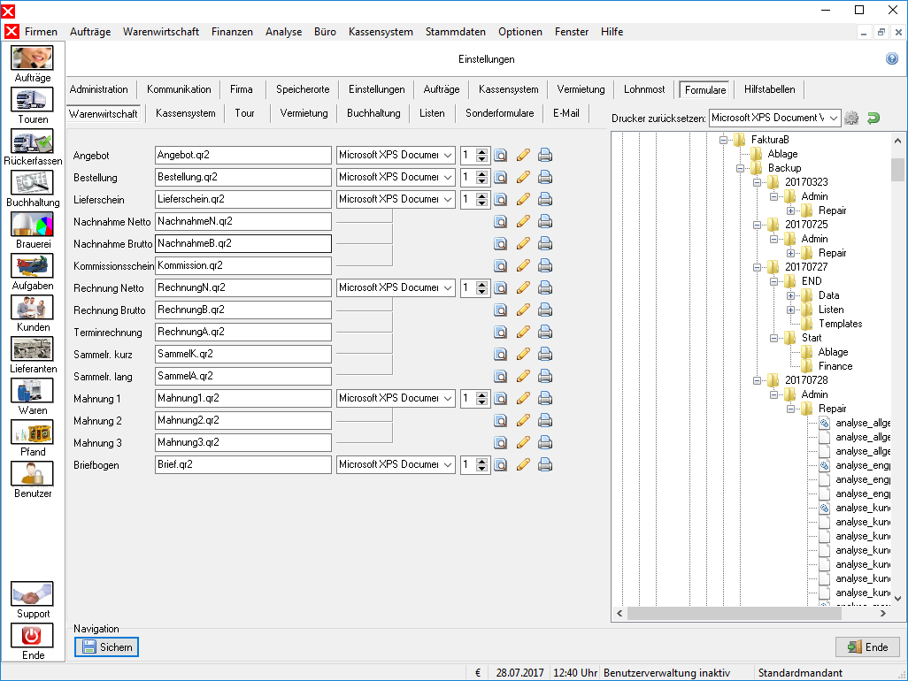This screenshot has width=908, height=681.
Task: Collapse the Backup folder in tree
Action: (x=740, y=168)
